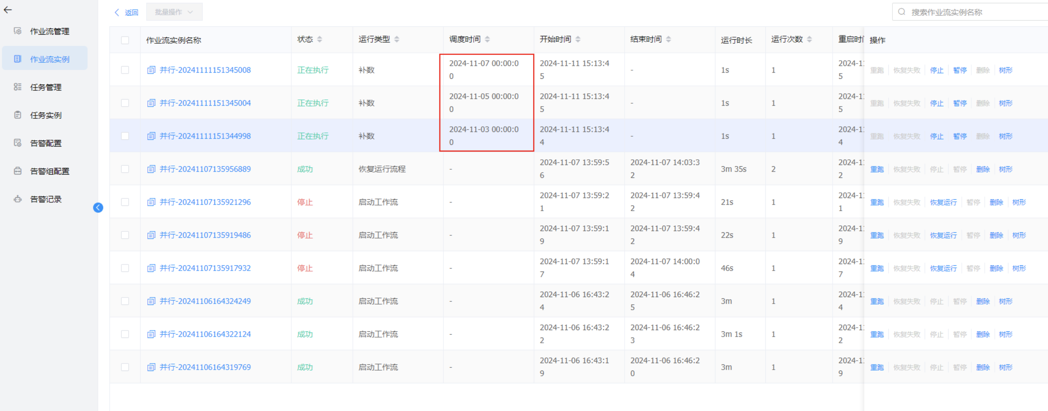Click the 作业流管理 sidebar icon
1048x411 pixels.
17,31
